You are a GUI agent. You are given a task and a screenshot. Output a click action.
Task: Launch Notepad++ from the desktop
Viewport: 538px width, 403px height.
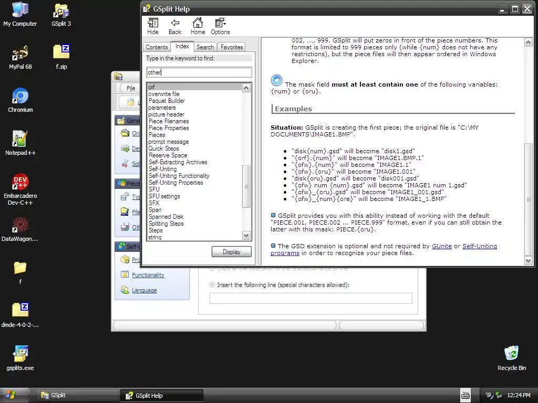[20, 144]
